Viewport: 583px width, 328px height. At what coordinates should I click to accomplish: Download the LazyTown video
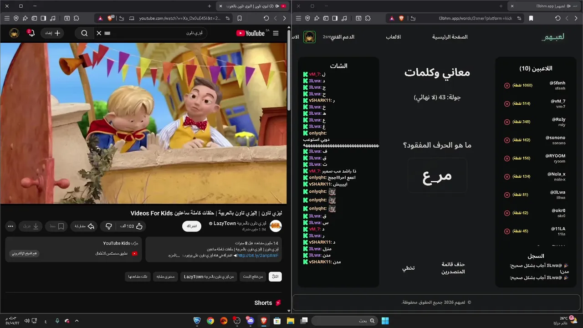click(31, 226)
